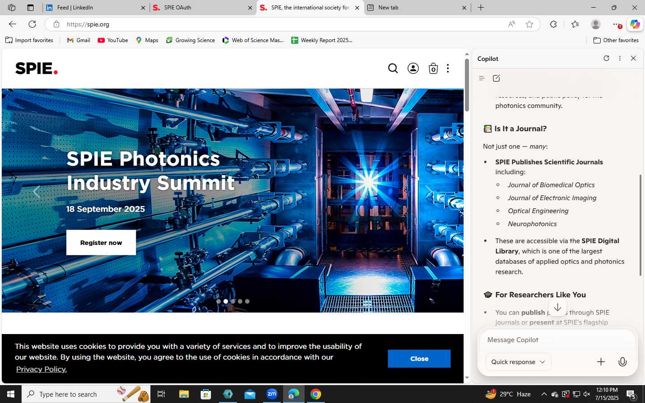The image size is (645, 403).
Task: Go back to the previous page
Action: tap(13, 24)
